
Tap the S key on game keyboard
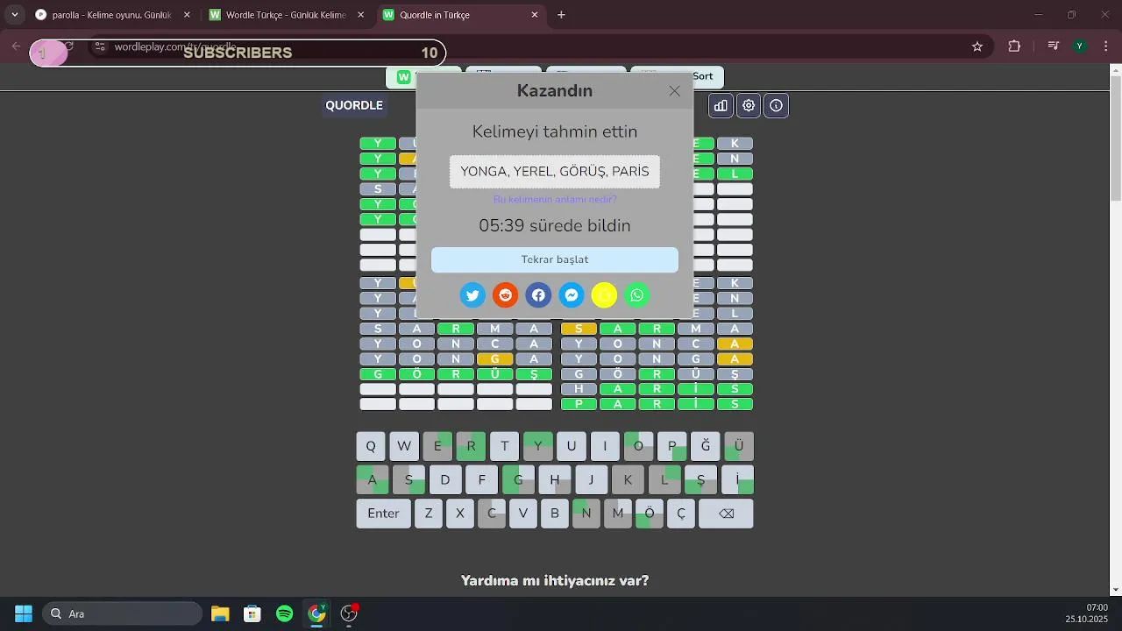(408, 479)
